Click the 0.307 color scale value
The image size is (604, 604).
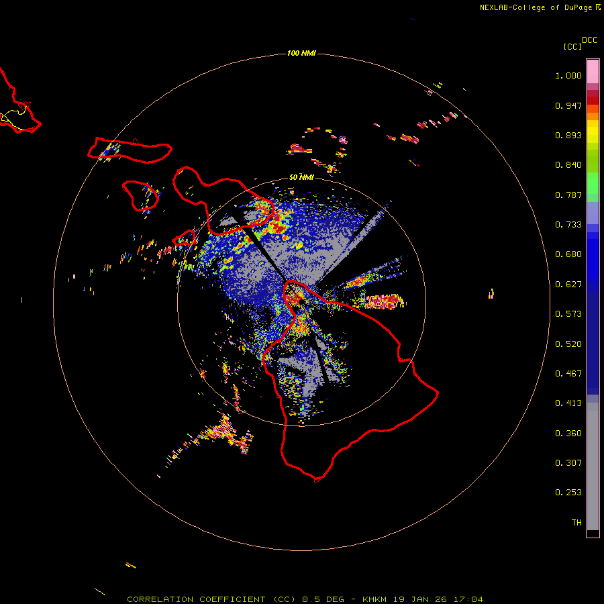(x=568, y=463)
